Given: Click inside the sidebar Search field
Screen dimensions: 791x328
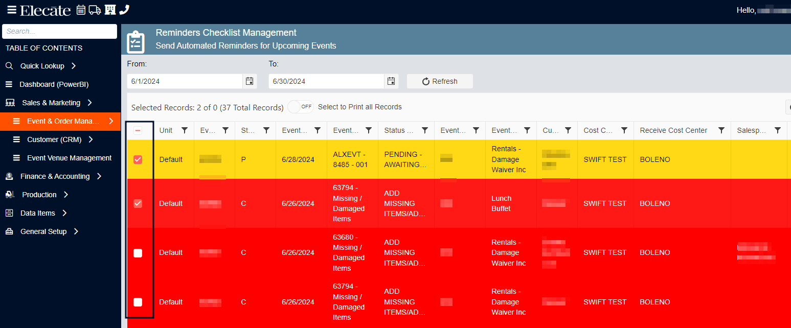Looking at the screenshot, I should click(x=59, y=31).
